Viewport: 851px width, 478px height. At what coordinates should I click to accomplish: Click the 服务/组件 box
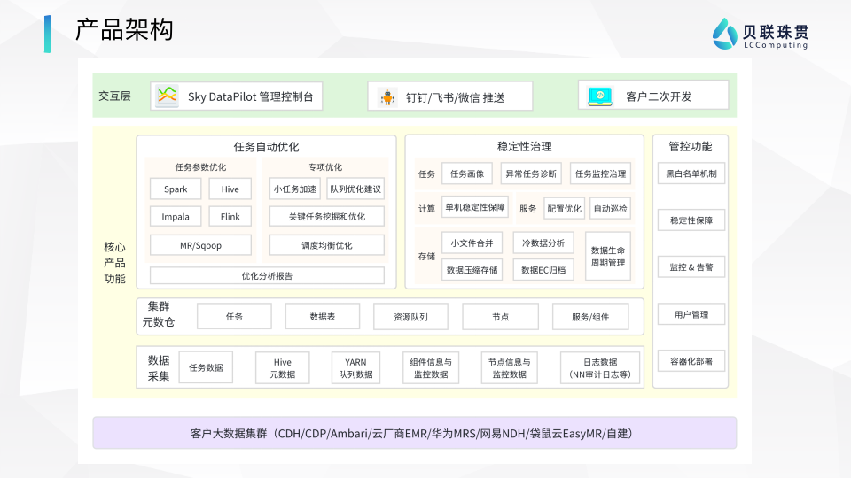pos(590,317)
